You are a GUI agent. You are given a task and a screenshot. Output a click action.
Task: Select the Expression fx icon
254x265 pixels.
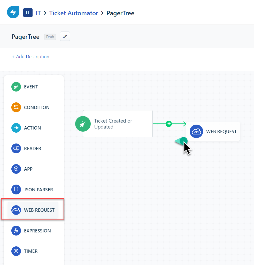pyautogui.click(x=16, y=231)
